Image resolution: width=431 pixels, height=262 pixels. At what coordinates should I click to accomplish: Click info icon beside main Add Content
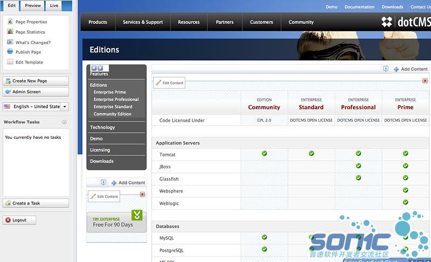pyautogui.click(x=386, y=69)
